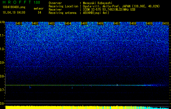Screen dimensions: 171x109
Task: Click the 1.0 frequency axis label
Action: (x=2, y=49)
